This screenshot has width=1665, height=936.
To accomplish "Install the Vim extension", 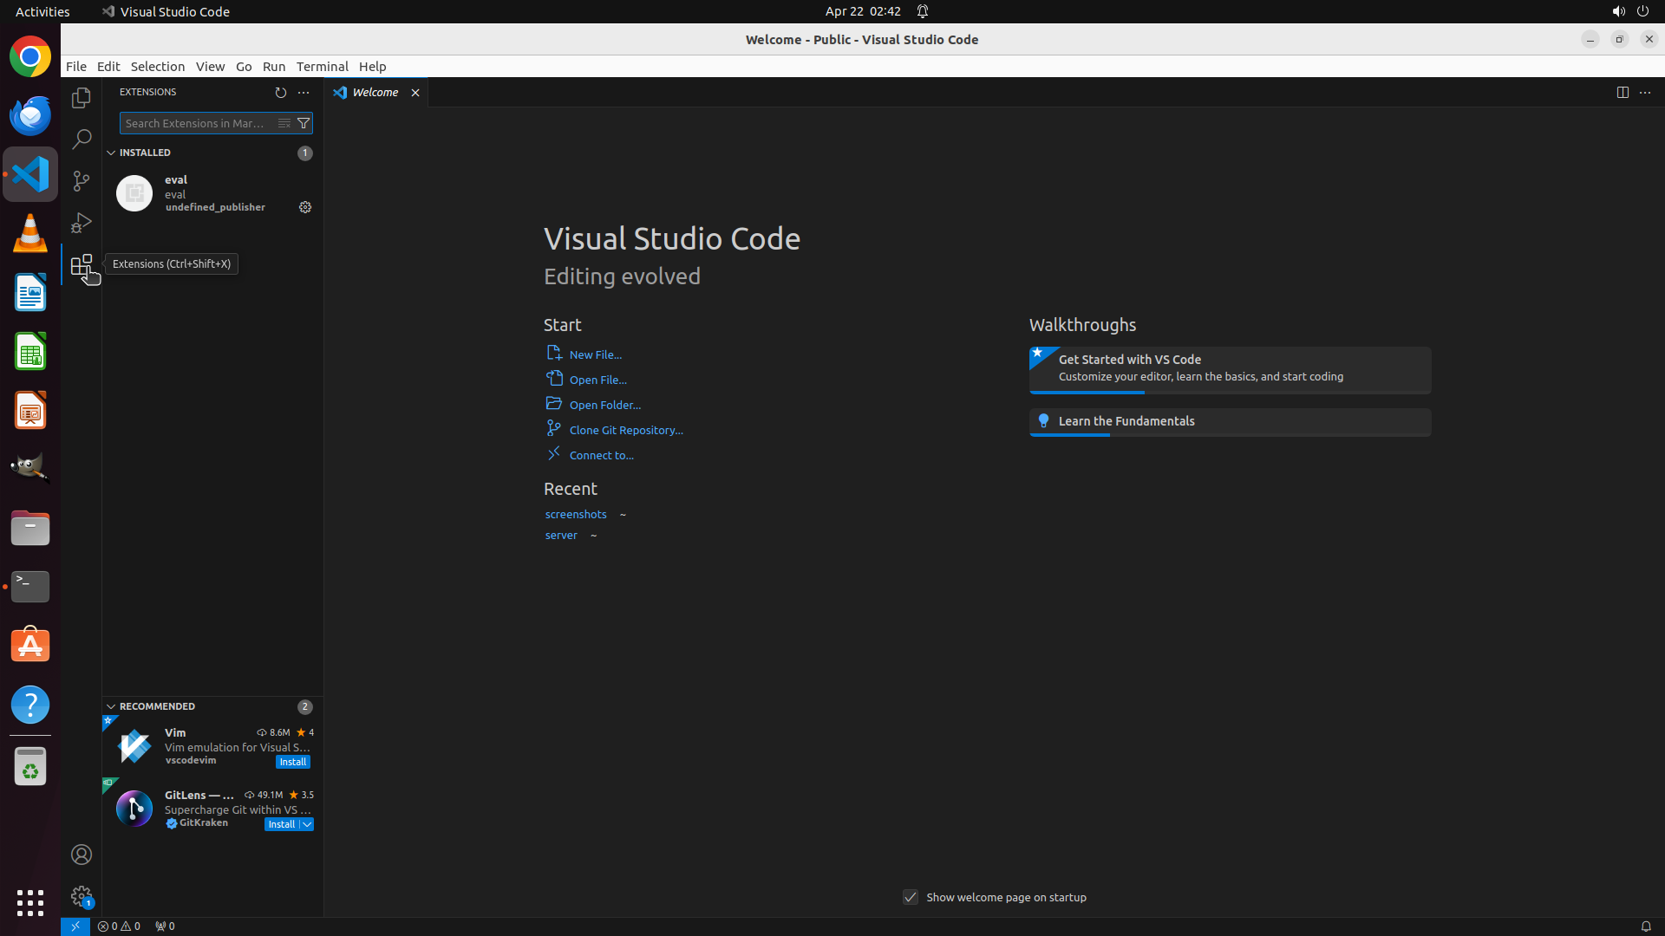I will click(x=292, y=762).
